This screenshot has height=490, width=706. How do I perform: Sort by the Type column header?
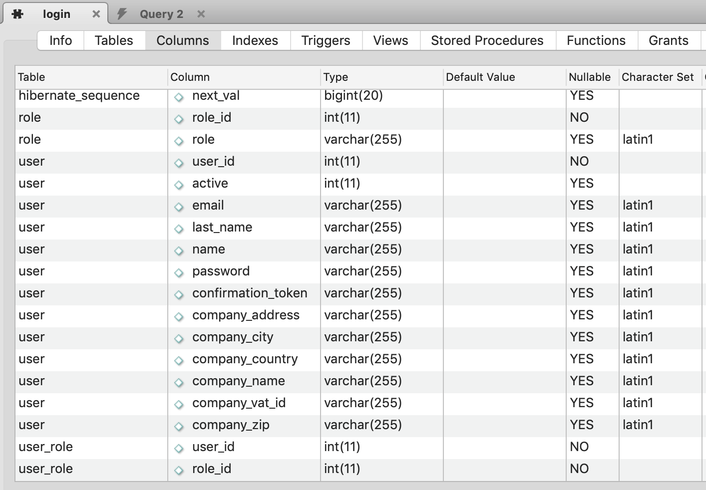pyautogui.click(x=336, y=77)
